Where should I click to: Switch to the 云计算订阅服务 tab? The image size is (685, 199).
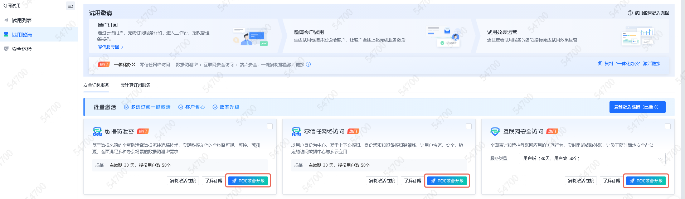pyautogui.click(x=136, y=85)
